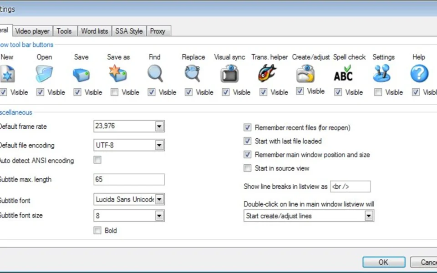This screenshot has height=273, width=437.
Task: Click the Help question mark icon
Action: click(x=419, y=74)
